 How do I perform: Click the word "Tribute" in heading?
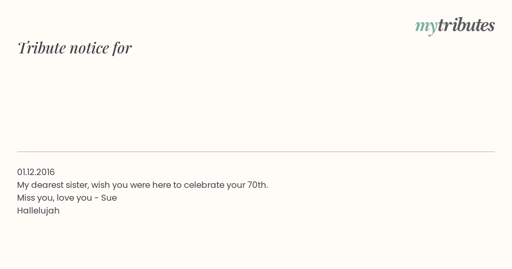[x=41, y=48]
